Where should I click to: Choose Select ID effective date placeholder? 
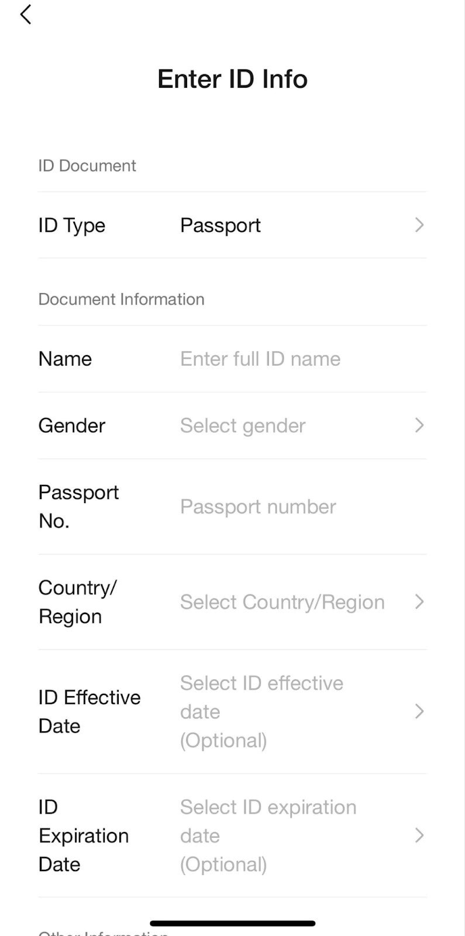[x=261, y=711]
